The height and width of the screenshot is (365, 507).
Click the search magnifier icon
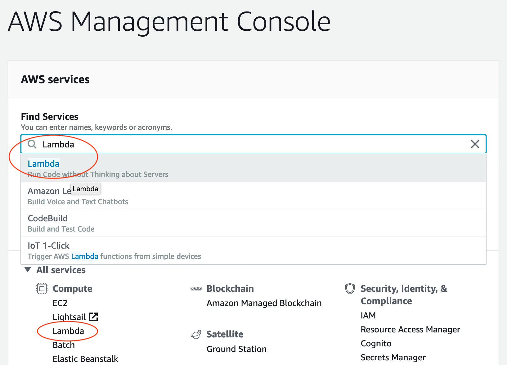pos(32,144)
